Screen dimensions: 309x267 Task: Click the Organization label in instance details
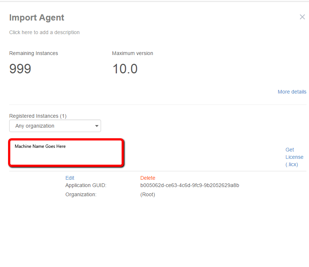pos(81,194)
